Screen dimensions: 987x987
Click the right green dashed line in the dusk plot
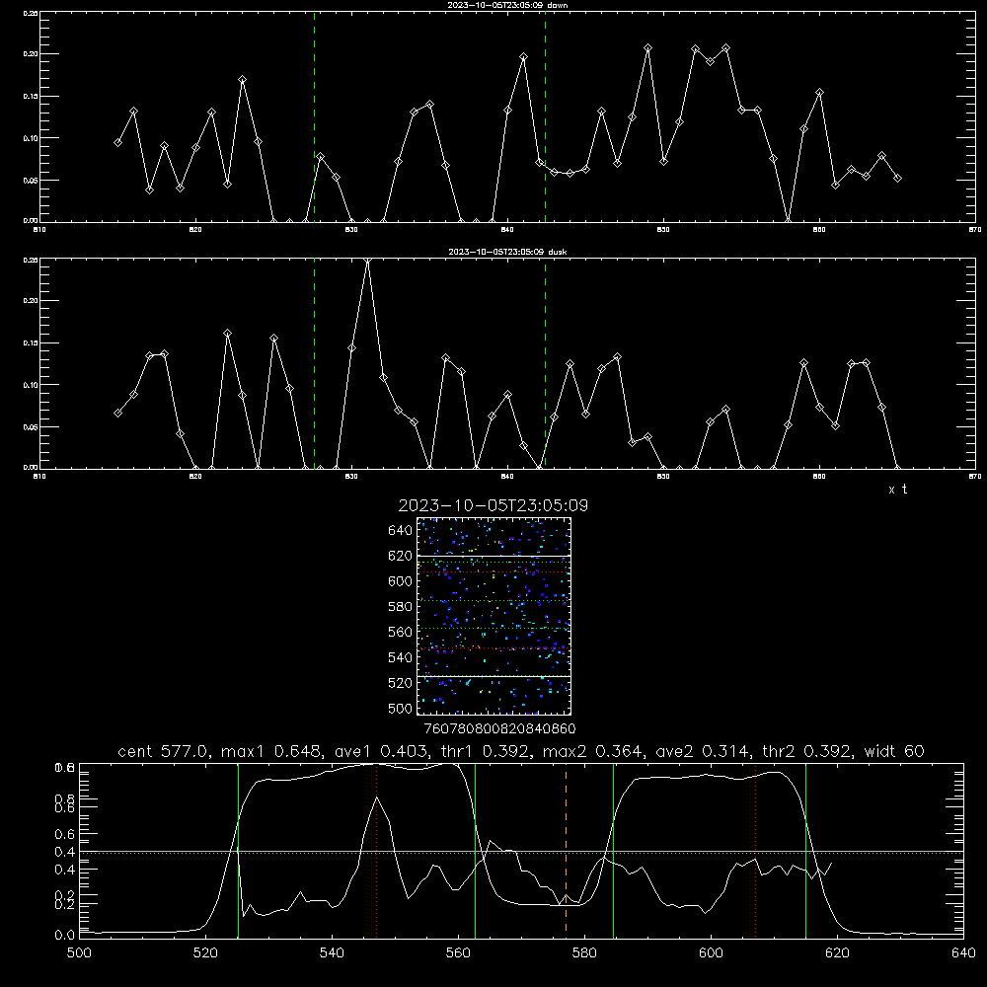point(545,363)
